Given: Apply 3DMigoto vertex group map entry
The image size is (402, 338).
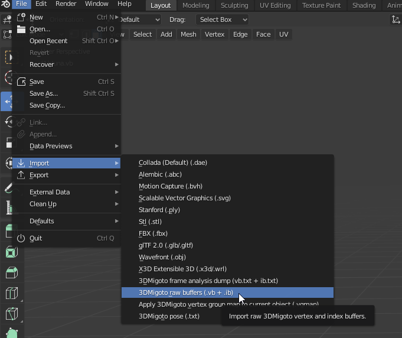Looking at the screenshot, I should (227, 304).
